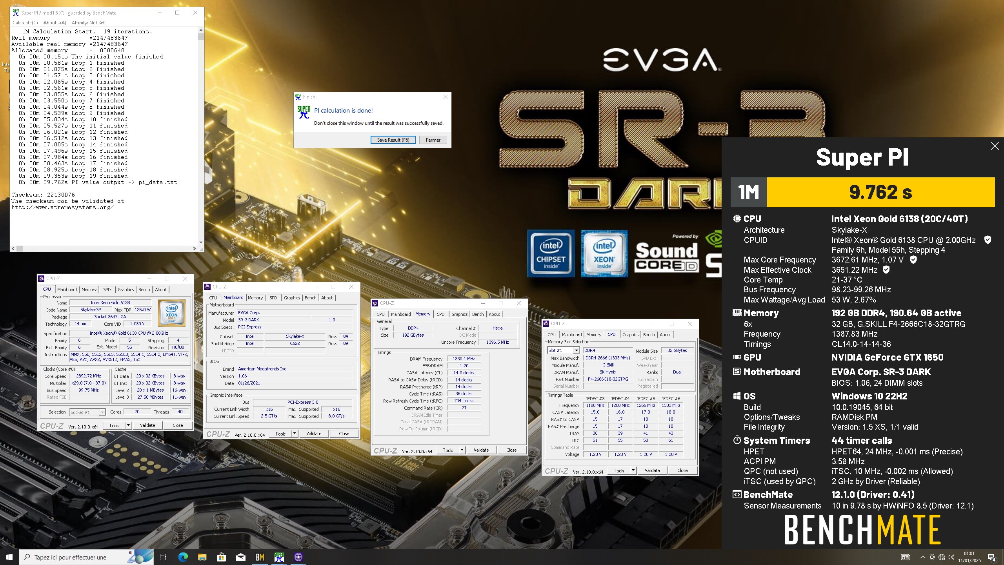1004x565 pixels.
Task: Select SPD tab in CPU-Z Memory window
Action: pos(441,314)
